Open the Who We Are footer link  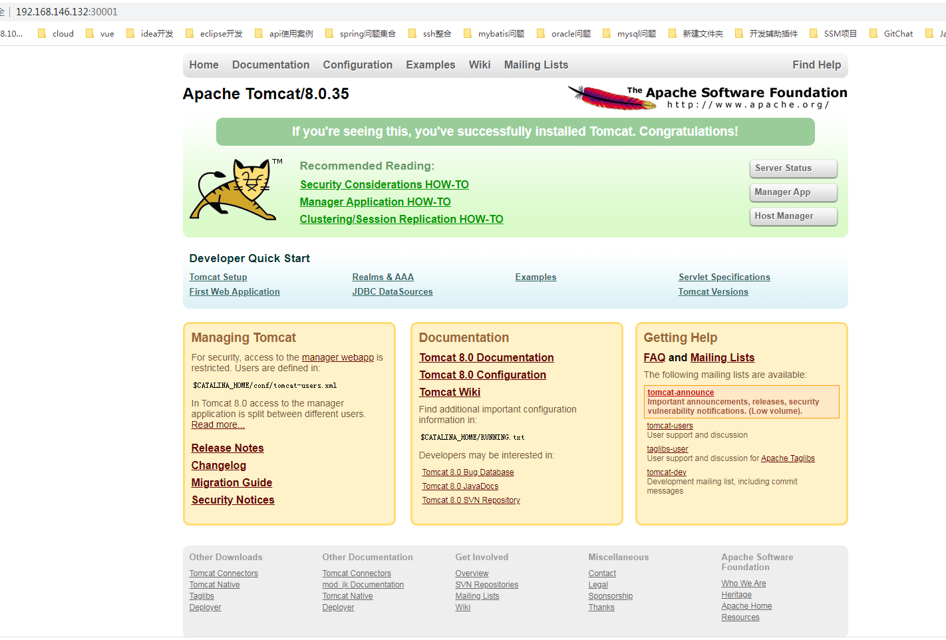pos(744,583)
